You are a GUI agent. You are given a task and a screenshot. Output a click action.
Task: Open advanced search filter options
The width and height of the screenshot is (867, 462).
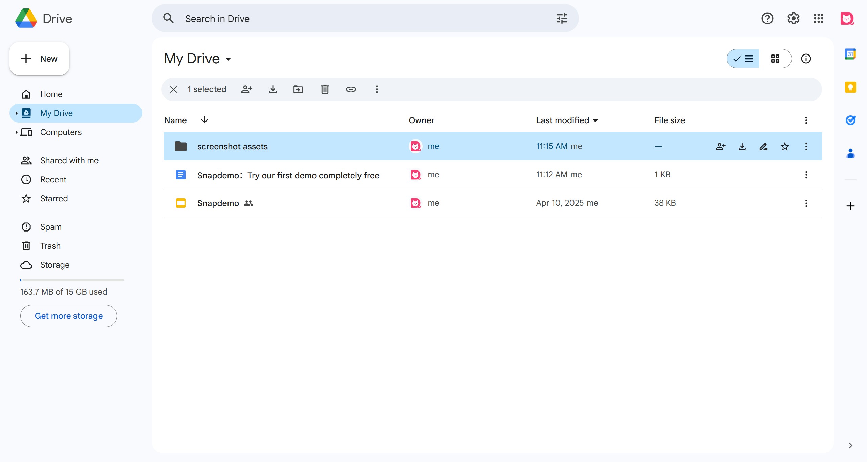[x=562, y=18]
